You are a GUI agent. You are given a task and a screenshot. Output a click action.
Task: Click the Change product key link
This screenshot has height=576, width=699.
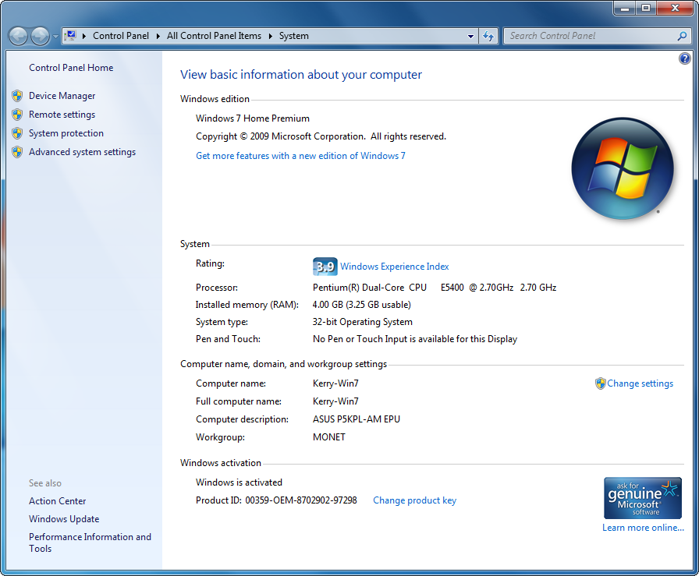[414, 500]
